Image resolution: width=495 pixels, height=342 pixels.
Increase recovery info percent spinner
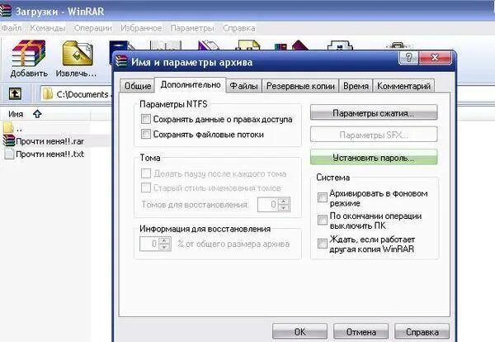tap(165, 240)
